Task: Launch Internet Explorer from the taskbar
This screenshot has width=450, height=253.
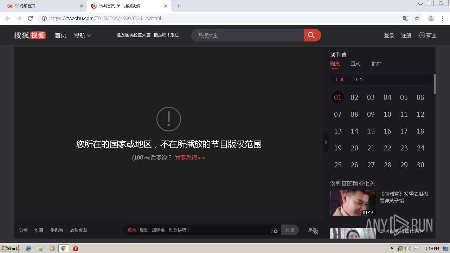Action: [x=28, y=248]
